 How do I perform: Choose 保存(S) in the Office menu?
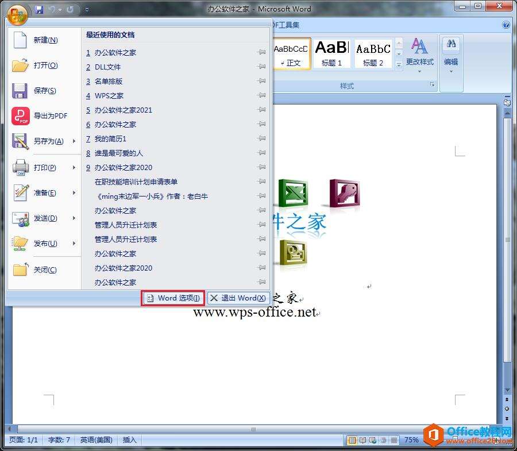pos(44,91)
